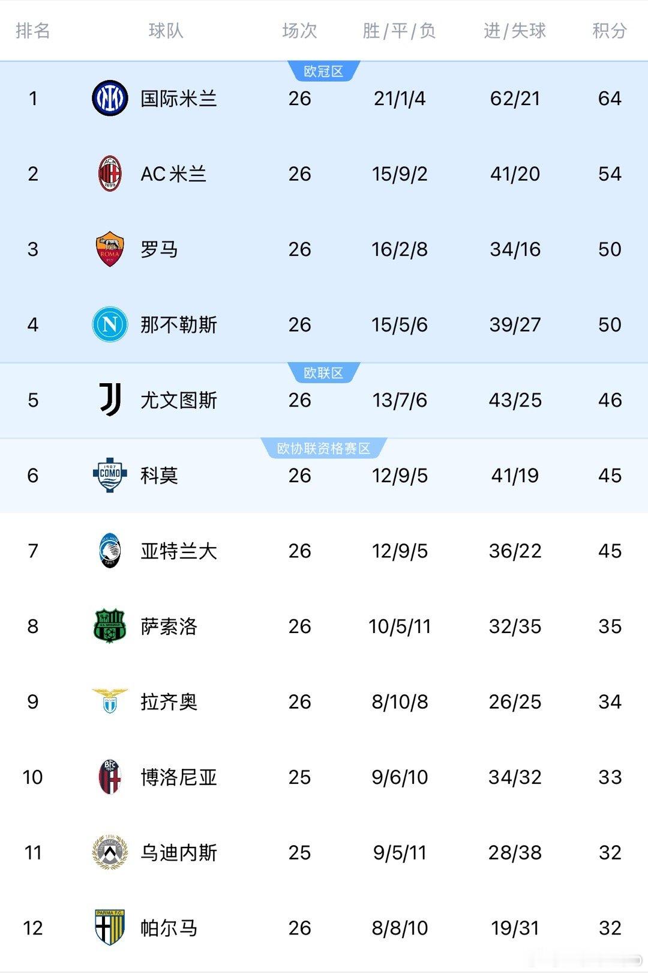Image resolution: width=648 pixels, height=973 pixels.
Task: Tap the 排名 column header
Action: [x=33, y=31]
